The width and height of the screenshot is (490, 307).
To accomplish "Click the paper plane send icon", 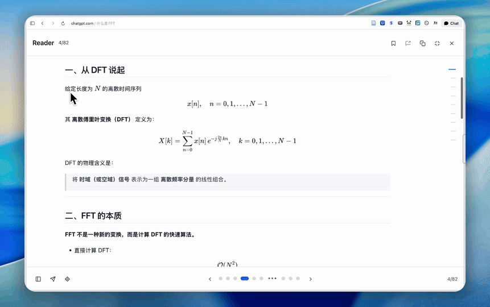I will [53, 279].
